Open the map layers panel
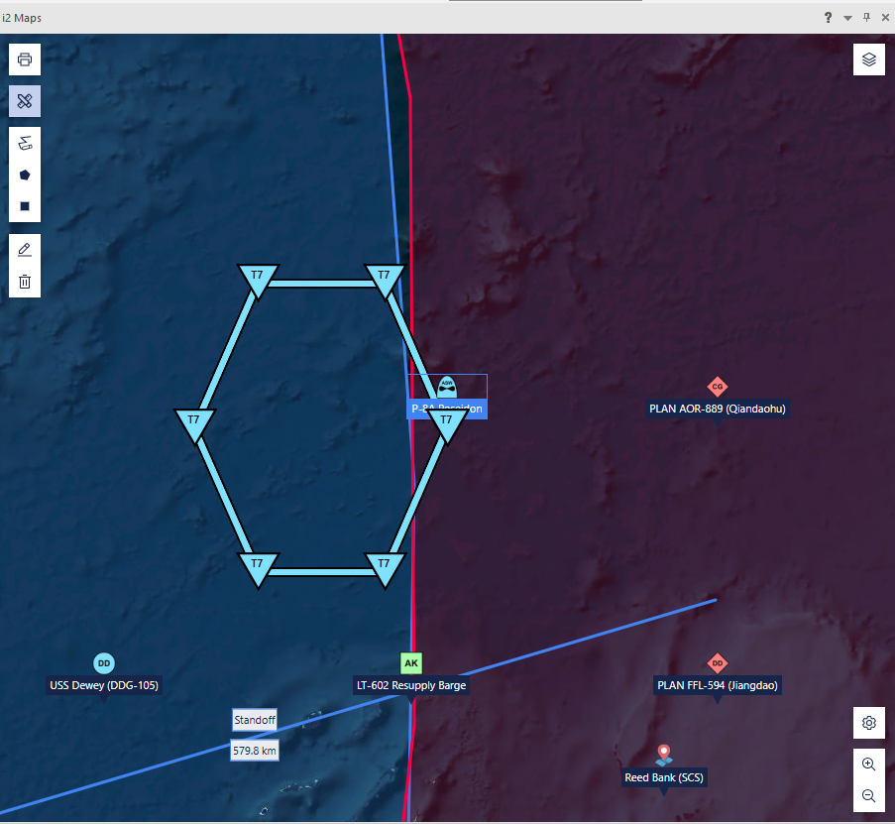 click(x=869, y=59)
